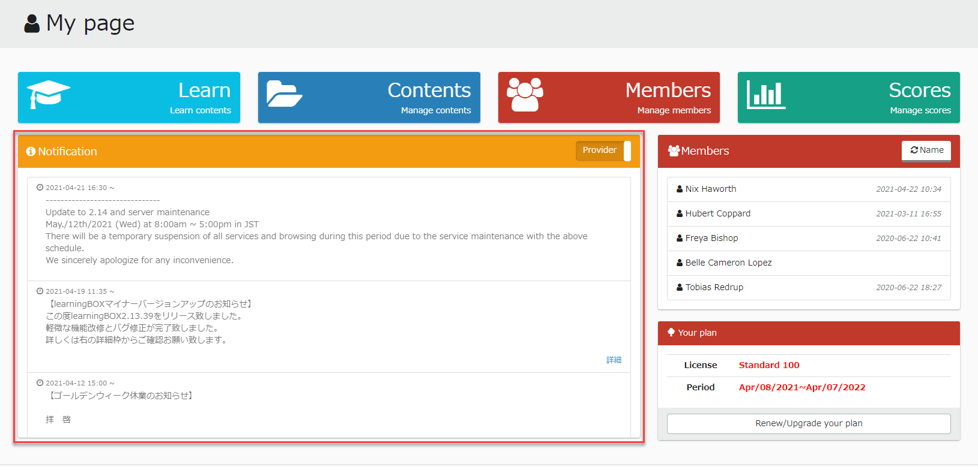978x467 pixels.
Task: Open the Manage scores tile
Action: (x=848, y=97)
